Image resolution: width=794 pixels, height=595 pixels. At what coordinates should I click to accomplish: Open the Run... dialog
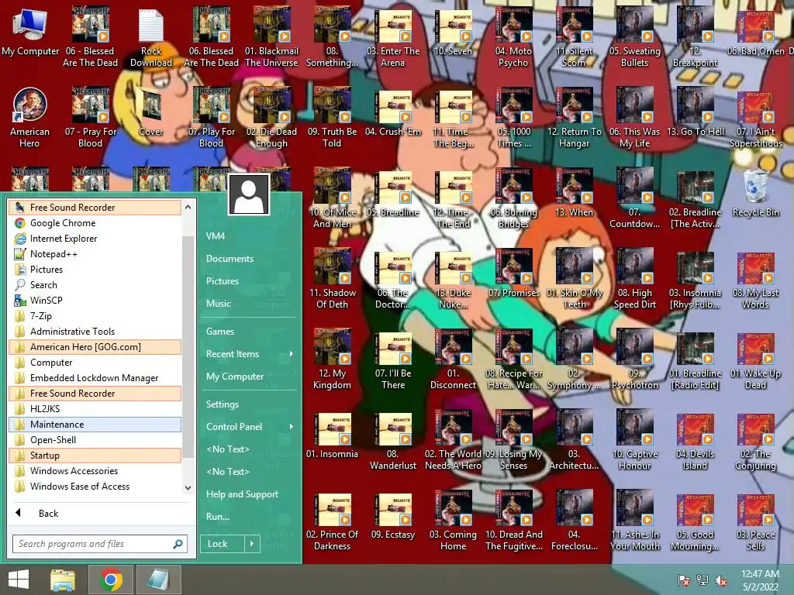tap(249, 517)
